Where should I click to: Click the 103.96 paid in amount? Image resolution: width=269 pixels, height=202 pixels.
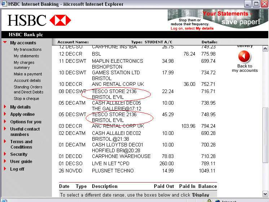[x=188, y=126]
